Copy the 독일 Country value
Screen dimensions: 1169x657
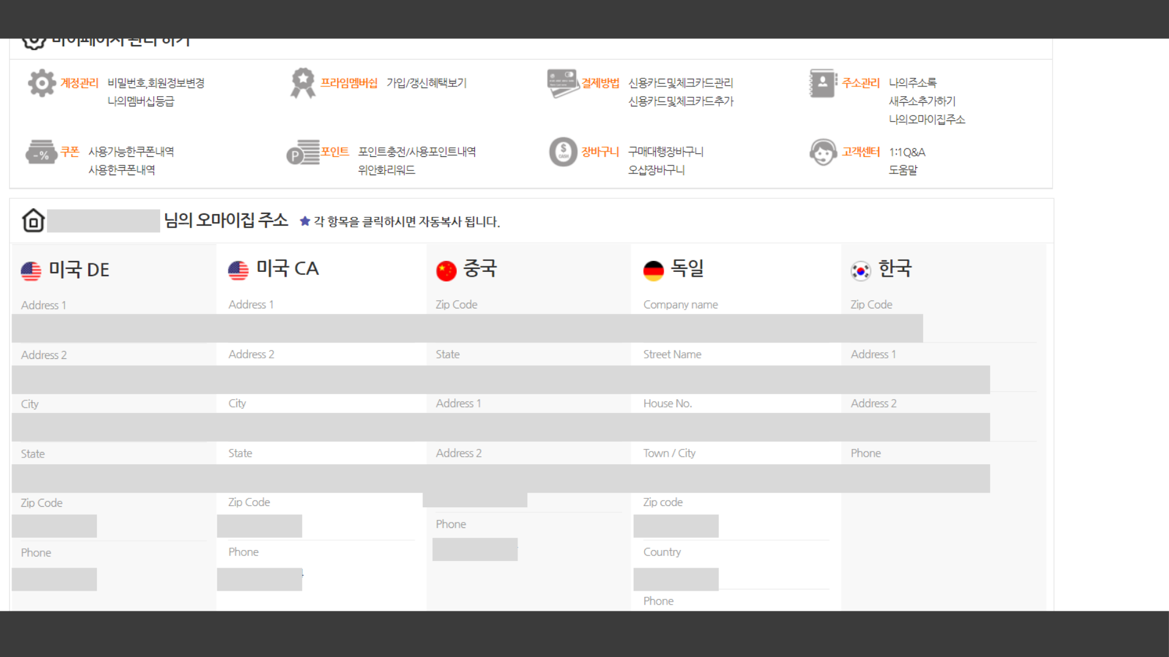[x=676, y=579]
